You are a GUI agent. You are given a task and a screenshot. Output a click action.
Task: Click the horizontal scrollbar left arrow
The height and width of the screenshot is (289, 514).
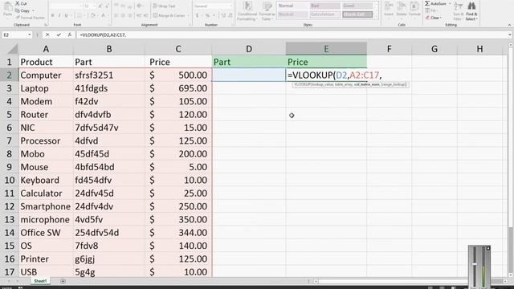pos(316,281)
